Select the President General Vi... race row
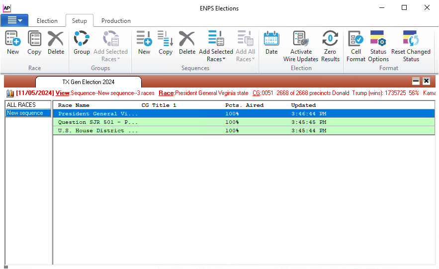Screen dimensions: 439x269 coord(244,114)
